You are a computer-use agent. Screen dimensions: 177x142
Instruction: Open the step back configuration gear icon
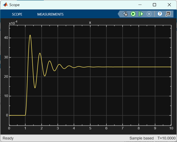tap(125, 14)
